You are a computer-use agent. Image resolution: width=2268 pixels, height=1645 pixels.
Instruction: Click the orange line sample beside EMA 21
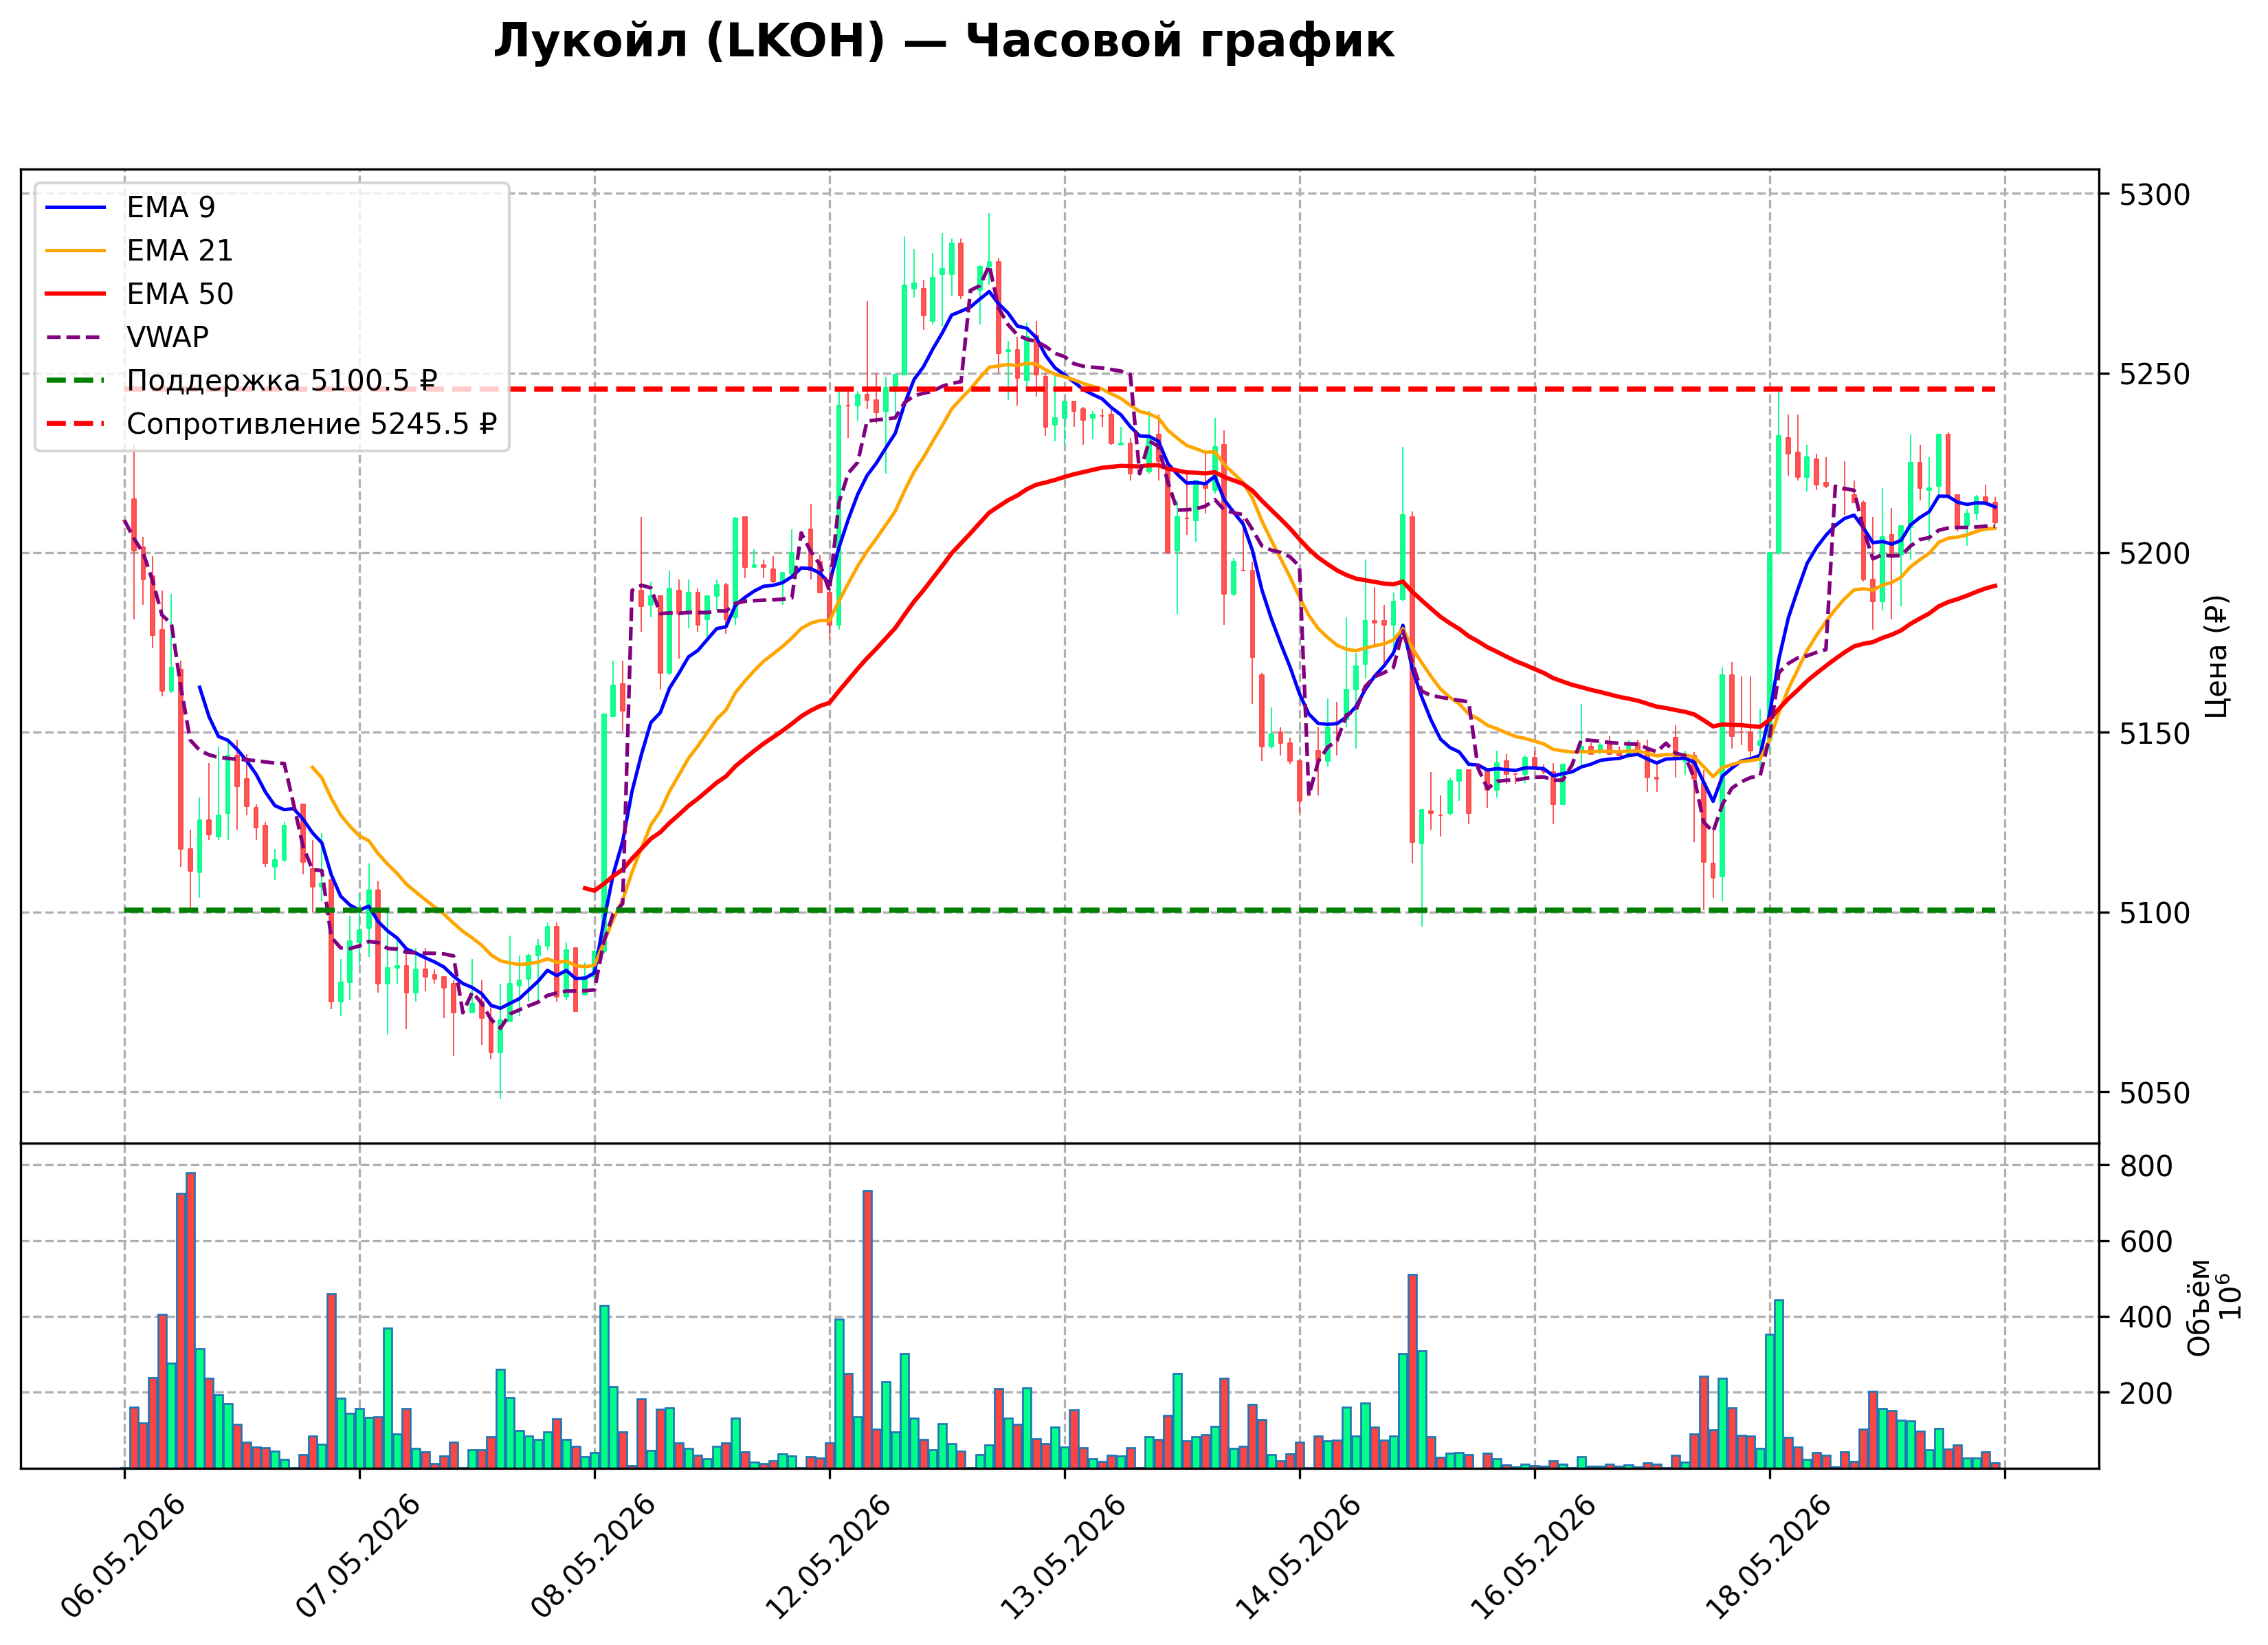click(x=76, y=250)
